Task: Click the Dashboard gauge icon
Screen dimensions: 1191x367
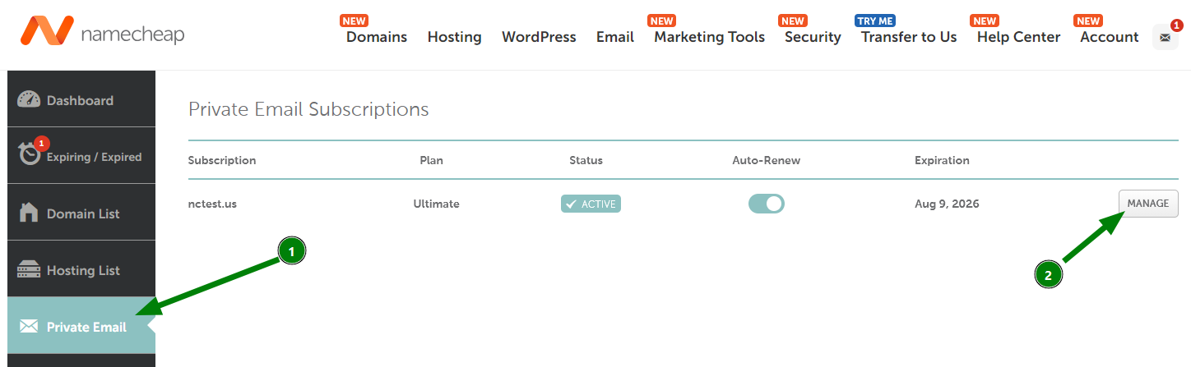Action: (29, 100)
